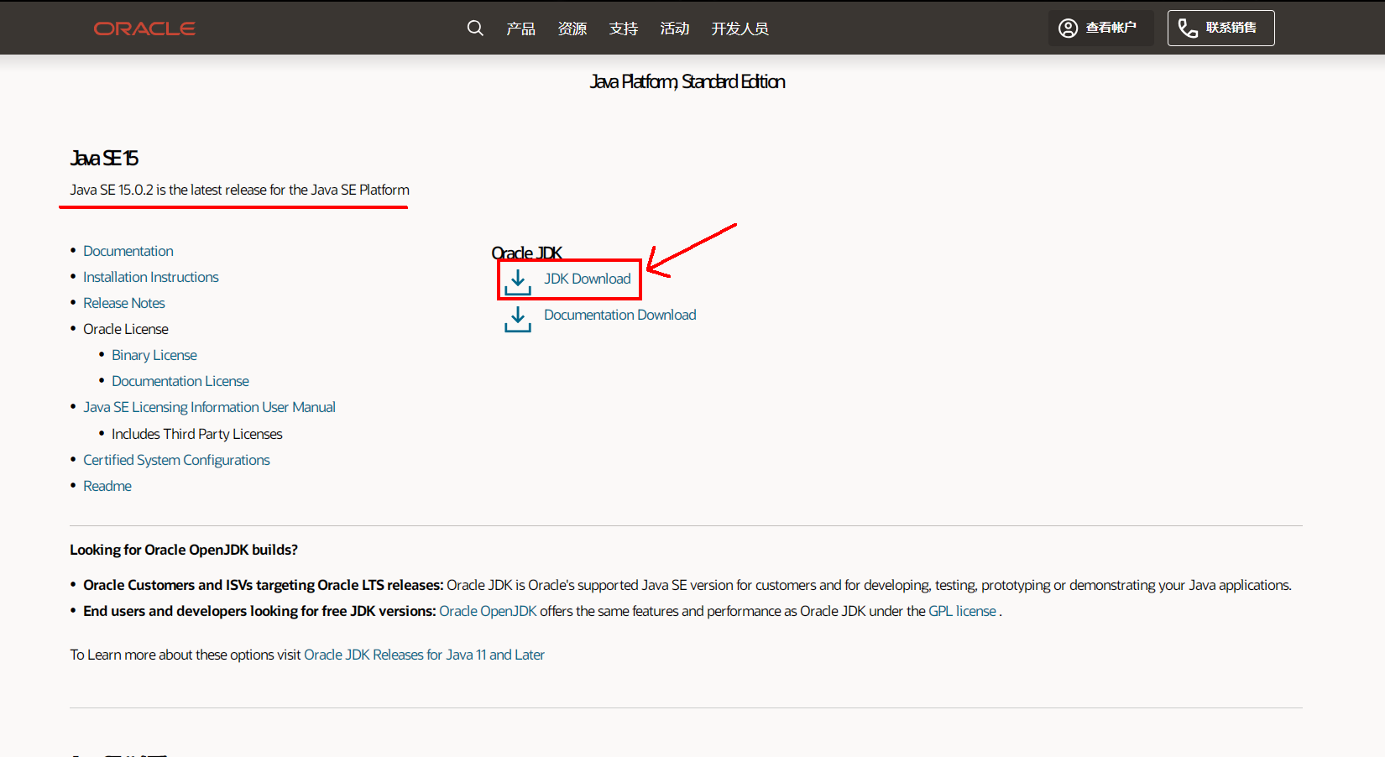Open the Binary License link
The image size is (1385, 757).
pos(154,355)
